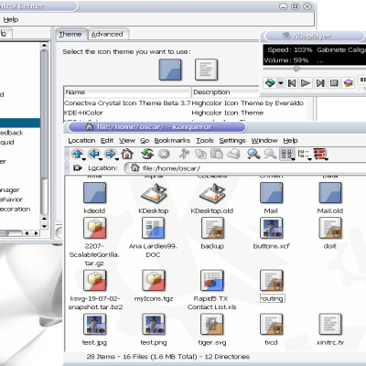Click the Konqueror location address field

[x=245, y=168]
